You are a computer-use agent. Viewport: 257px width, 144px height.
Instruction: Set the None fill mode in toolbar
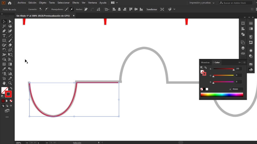[11, 101]
